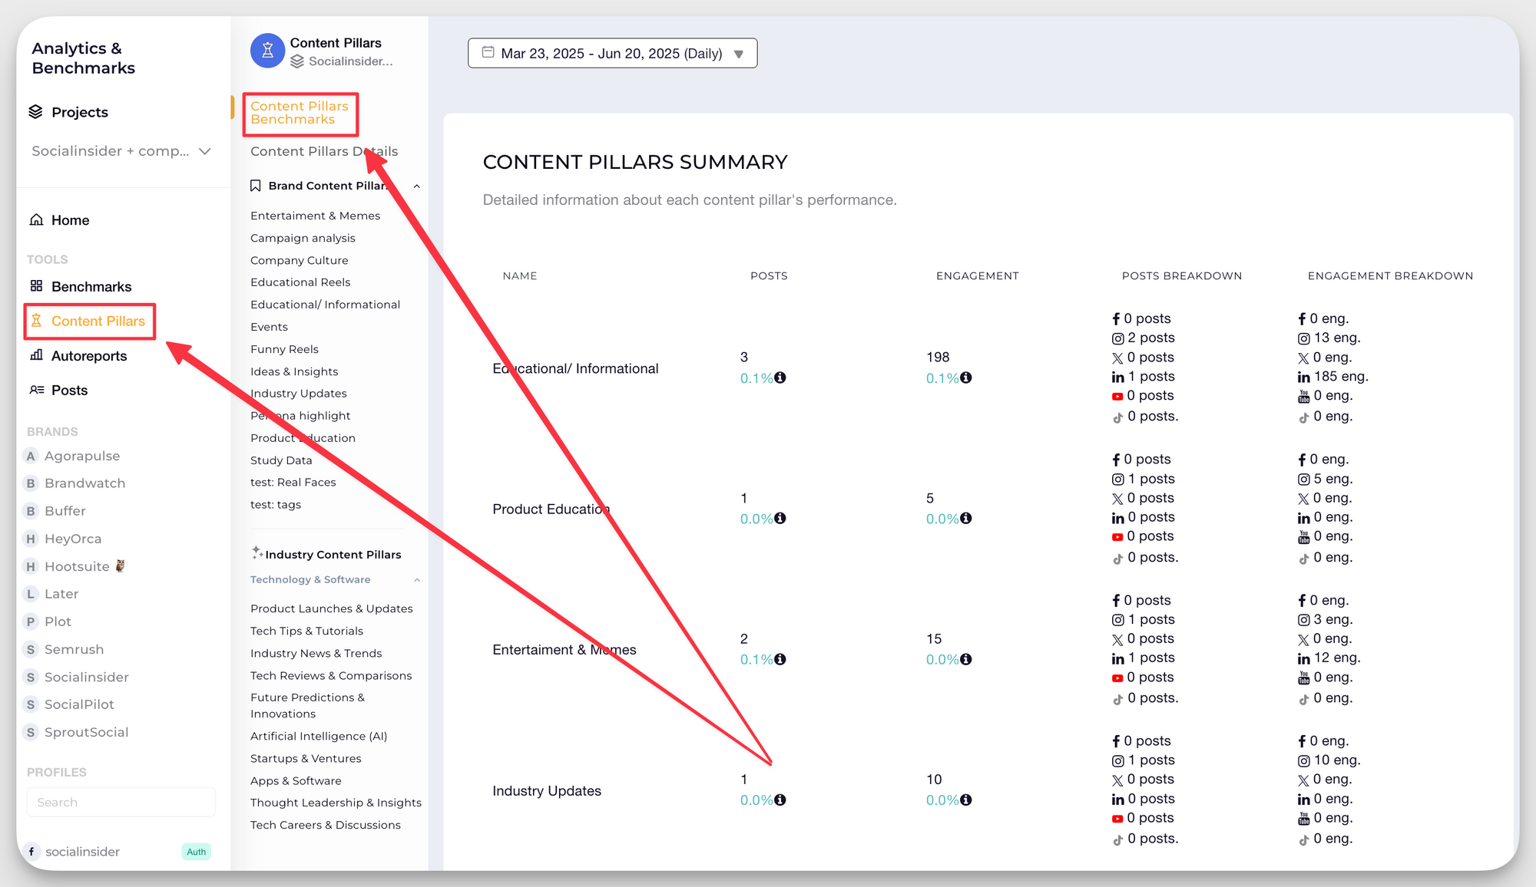Open Content Pillars Benchmarks tab
The height and width of the screenshot is (887, 1536).
300,113
